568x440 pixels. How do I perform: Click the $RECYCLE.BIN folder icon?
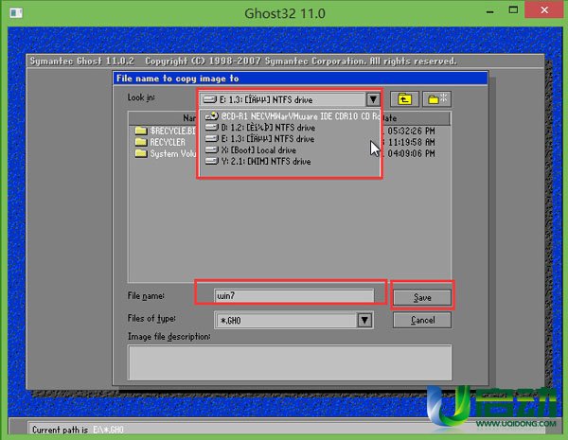click(141, 131)
